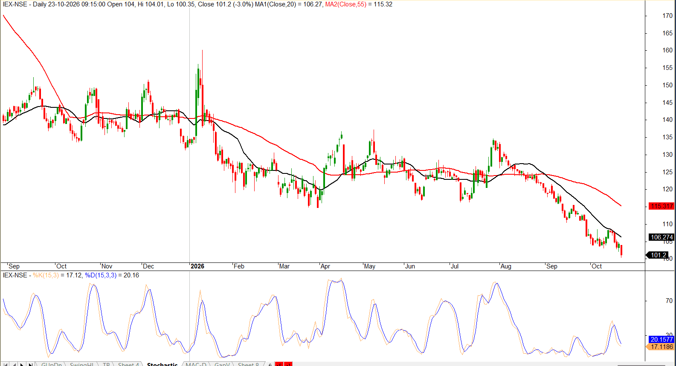676x366 pixels.
Task: Click the Feb label on time axis
Action: 239,266
